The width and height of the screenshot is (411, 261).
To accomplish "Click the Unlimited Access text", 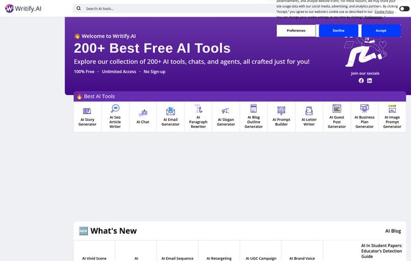I will (119, 72).
